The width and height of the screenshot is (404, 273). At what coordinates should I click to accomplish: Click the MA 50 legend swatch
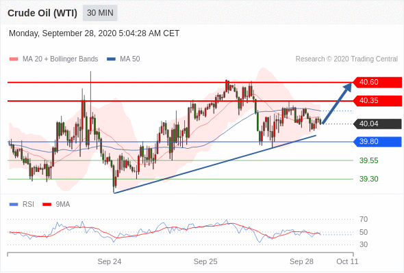point(111,59)
